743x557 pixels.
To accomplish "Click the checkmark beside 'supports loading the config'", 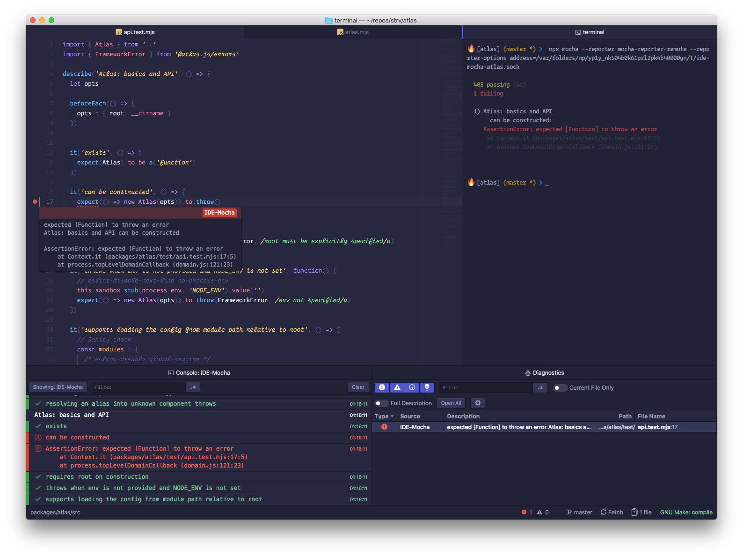I will [x=38, y=499].
